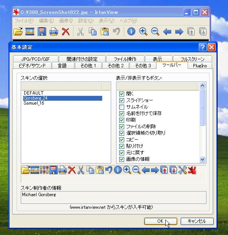Screen dimensions: 228x235
Task: Click the button list scroll up arrow
Action: pos(202,86)
